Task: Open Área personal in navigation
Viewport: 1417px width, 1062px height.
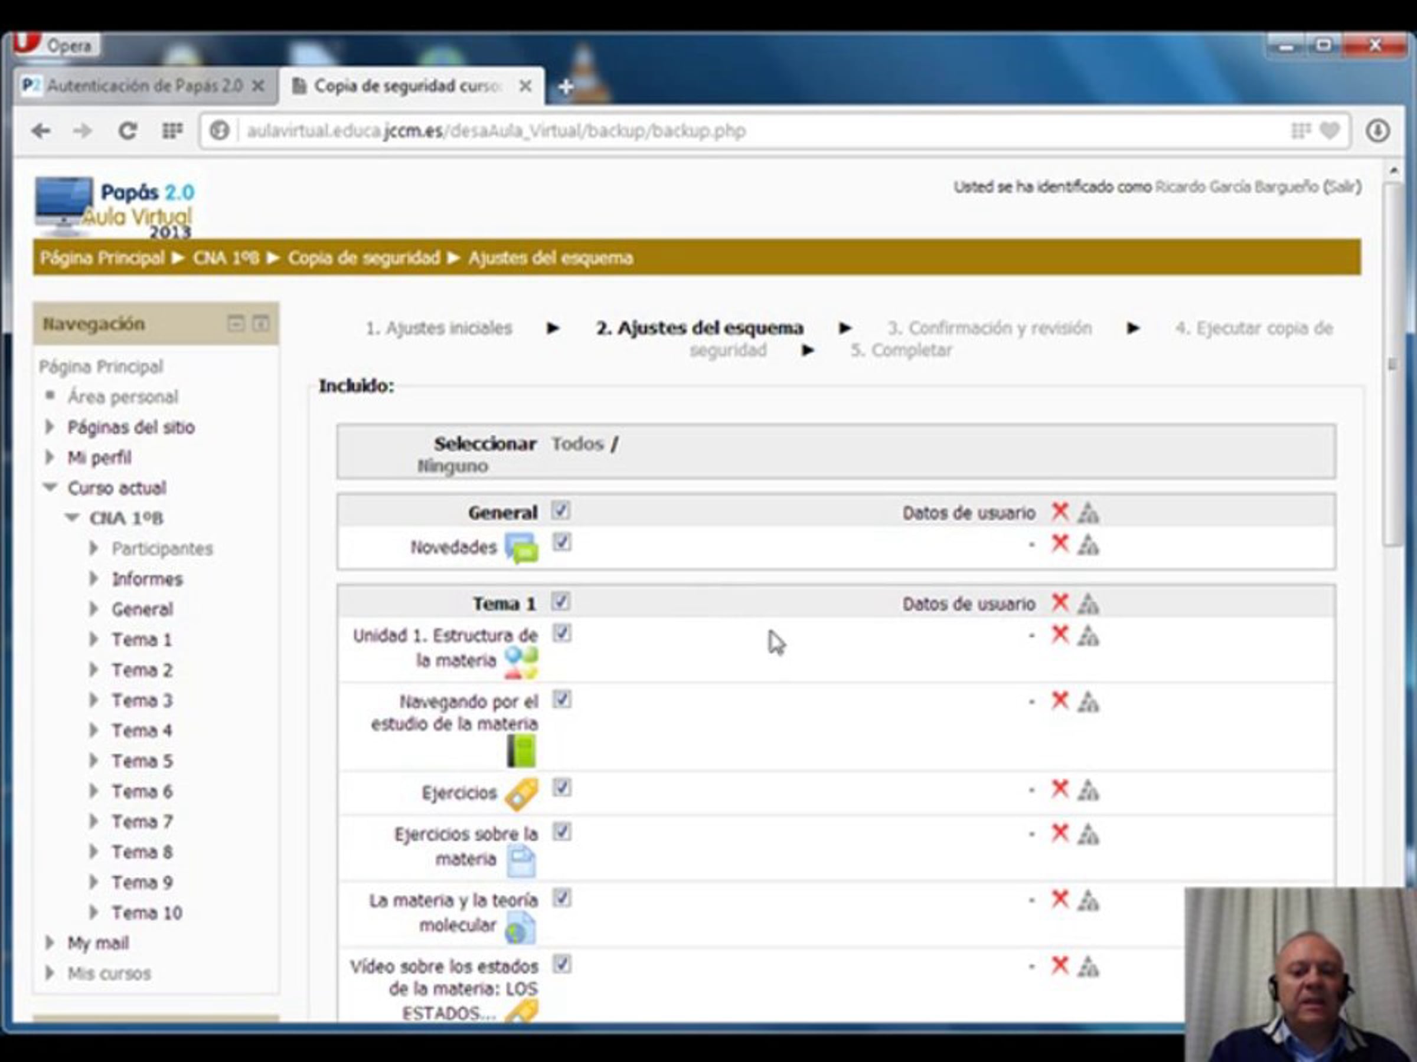Action: tap(123, 397)
